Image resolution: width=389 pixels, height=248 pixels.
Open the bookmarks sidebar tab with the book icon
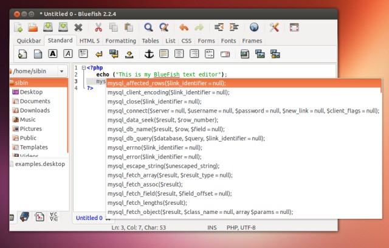(x=24, y=217)
